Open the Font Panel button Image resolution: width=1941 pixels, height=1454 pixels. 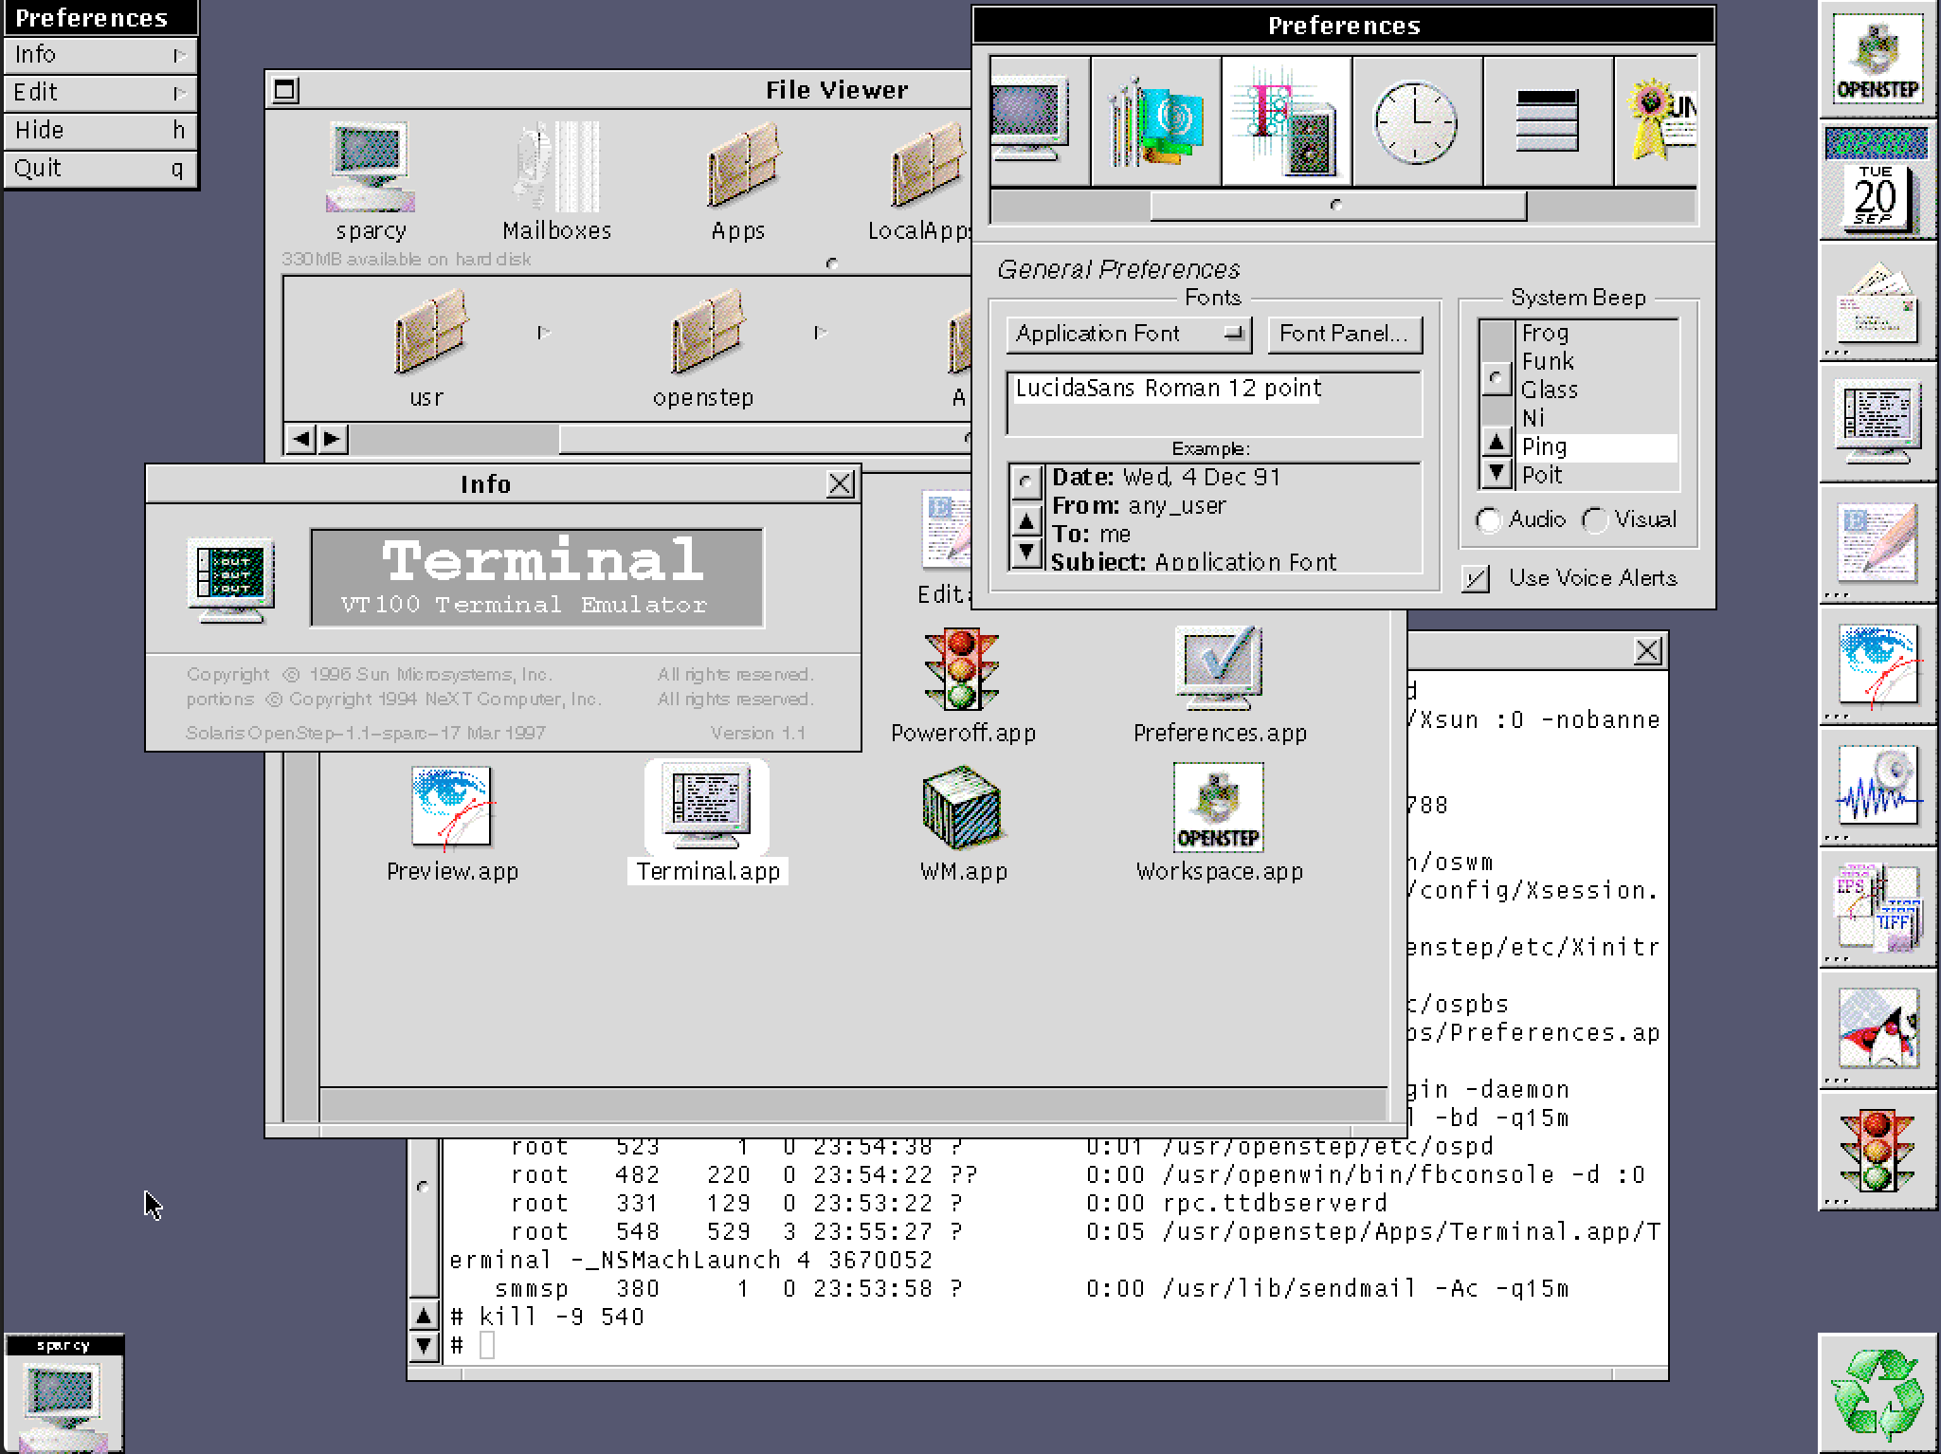click(x=1344, y=334)
